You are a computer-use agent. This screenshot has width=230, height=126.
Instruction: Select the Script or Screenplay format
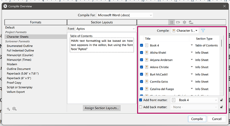pyautogui.click(x=20, y=87)
